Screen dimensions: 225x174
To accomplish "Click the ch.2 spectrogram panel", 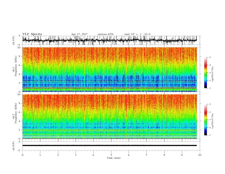I will tap(110, 117).
